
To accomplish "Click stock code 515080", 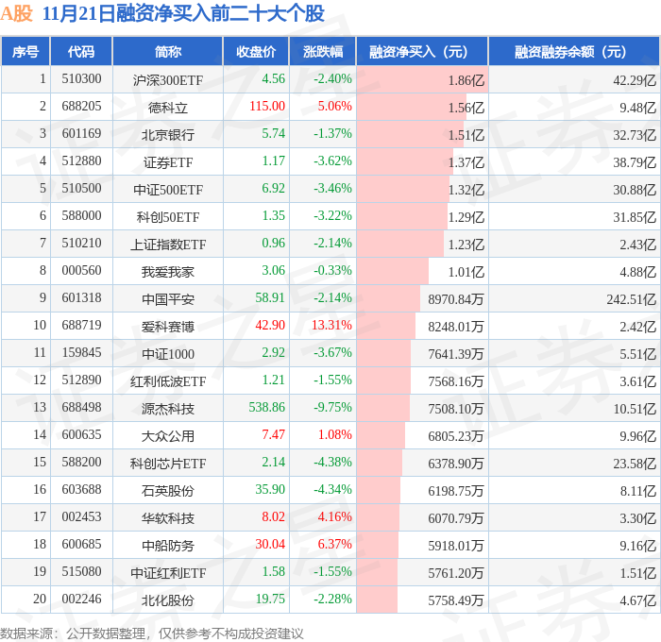I will [x=81, y=572].
